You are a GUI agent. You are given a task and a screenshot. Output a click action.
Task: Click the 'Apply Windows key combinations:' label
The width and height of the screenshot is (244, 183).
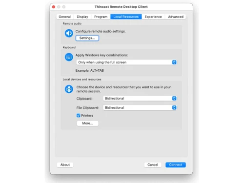102,55
